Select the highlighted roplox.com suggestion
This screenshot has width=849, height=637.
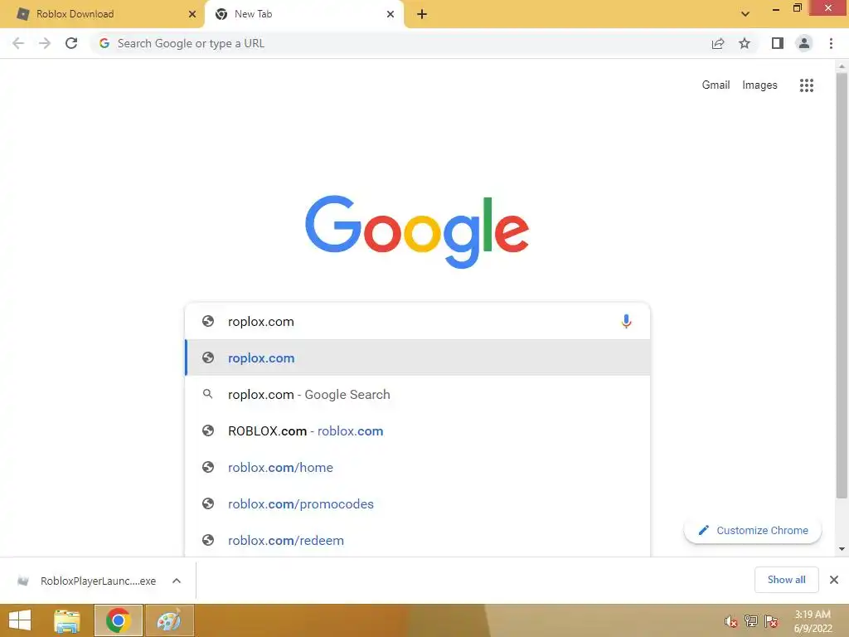(x=418, y=357)
